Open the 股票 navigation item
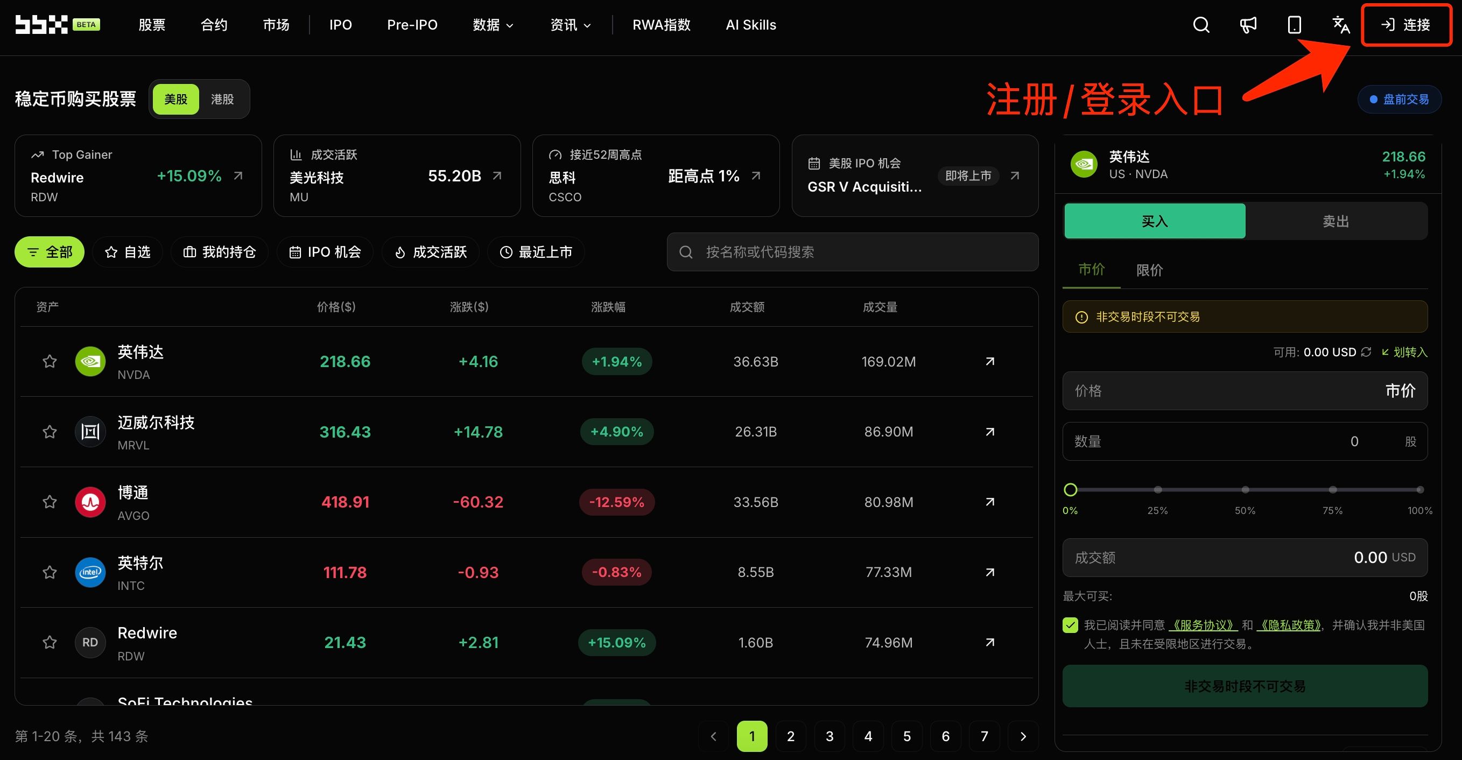Image resolution: width=1462 pixels, height=760 pixels. tap(152, 25)
